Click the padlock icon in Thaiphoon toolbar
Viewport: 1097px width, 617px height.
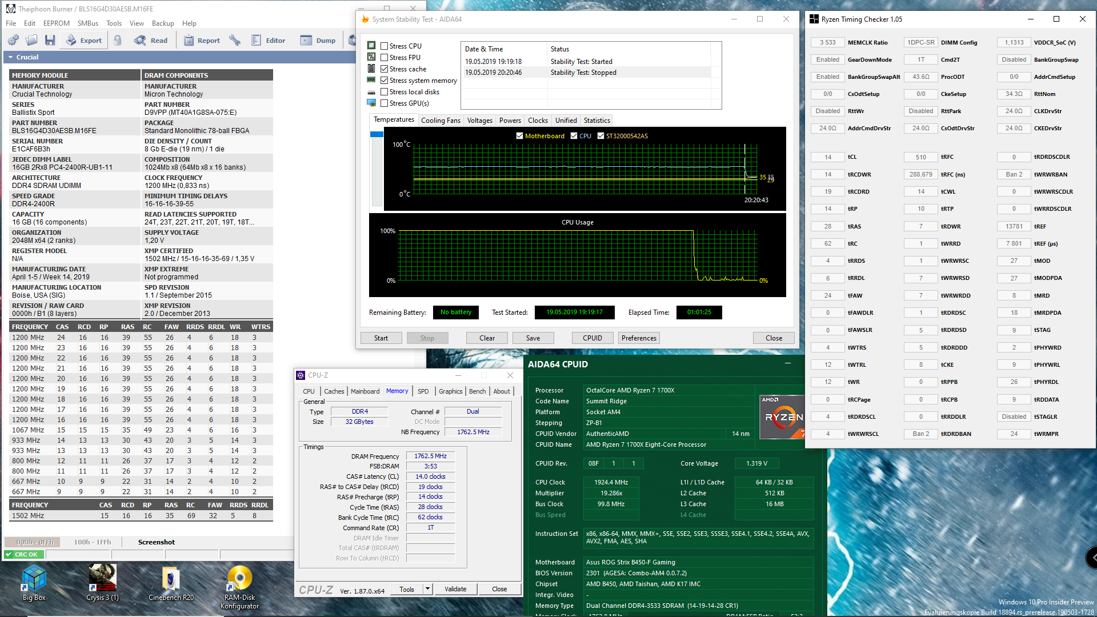(x=118, y=40)
